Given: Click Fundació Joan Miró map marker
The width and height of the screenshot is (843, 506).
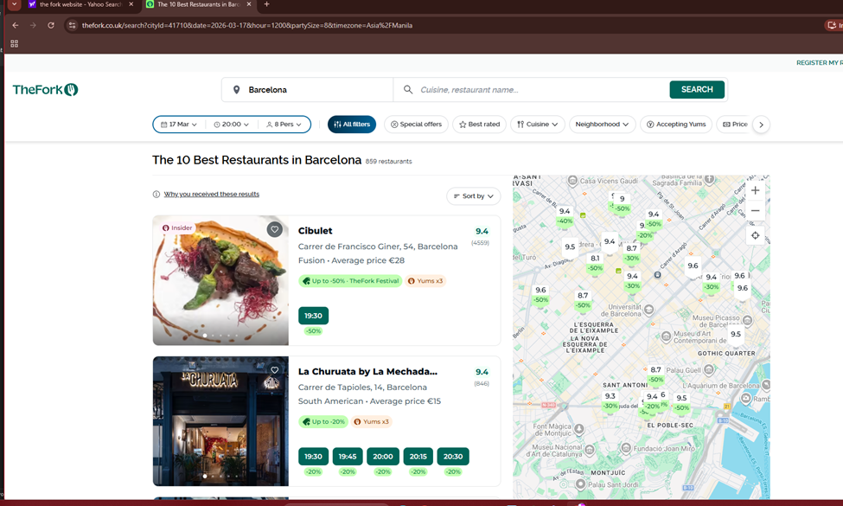Looking at the screenshot, I should click(626, 448).
